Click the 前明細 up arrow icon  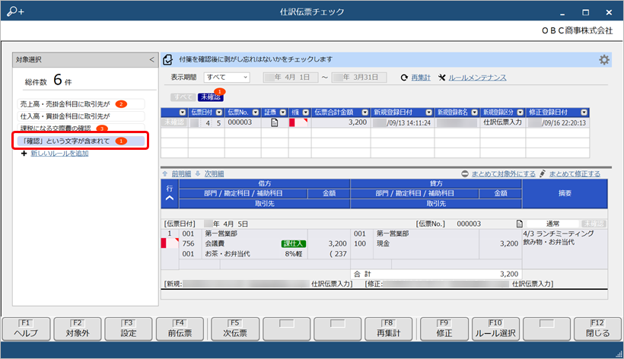(x=165, y=173)
